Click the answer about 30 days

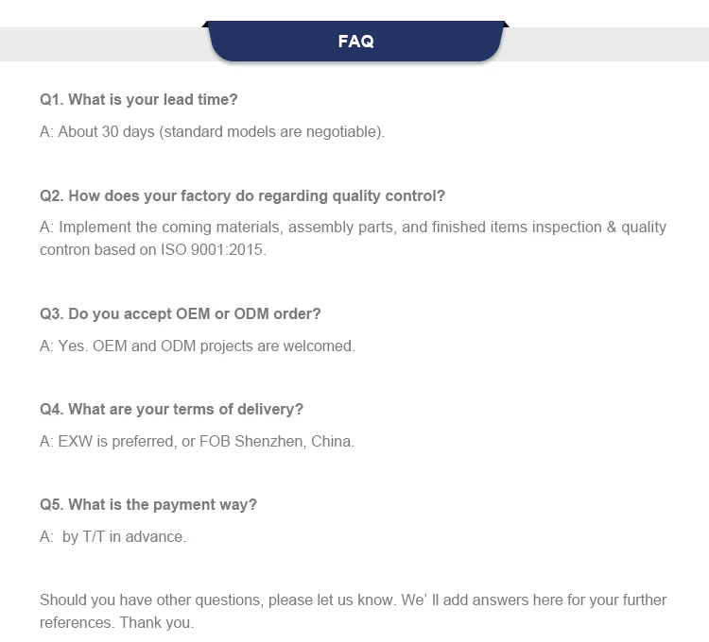click(x=212, y=131)
